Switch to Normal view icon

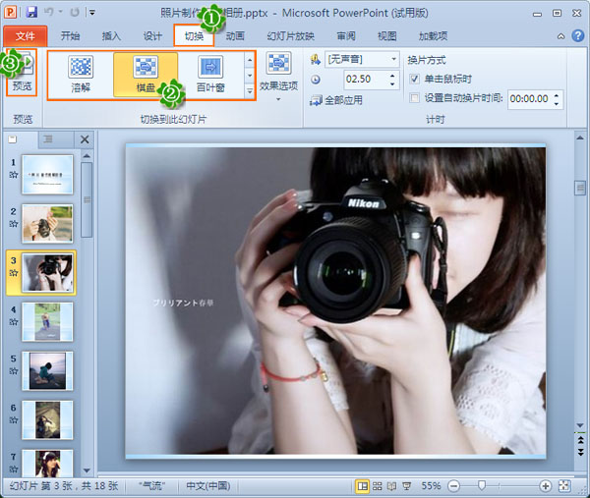(x=362, y=486)
